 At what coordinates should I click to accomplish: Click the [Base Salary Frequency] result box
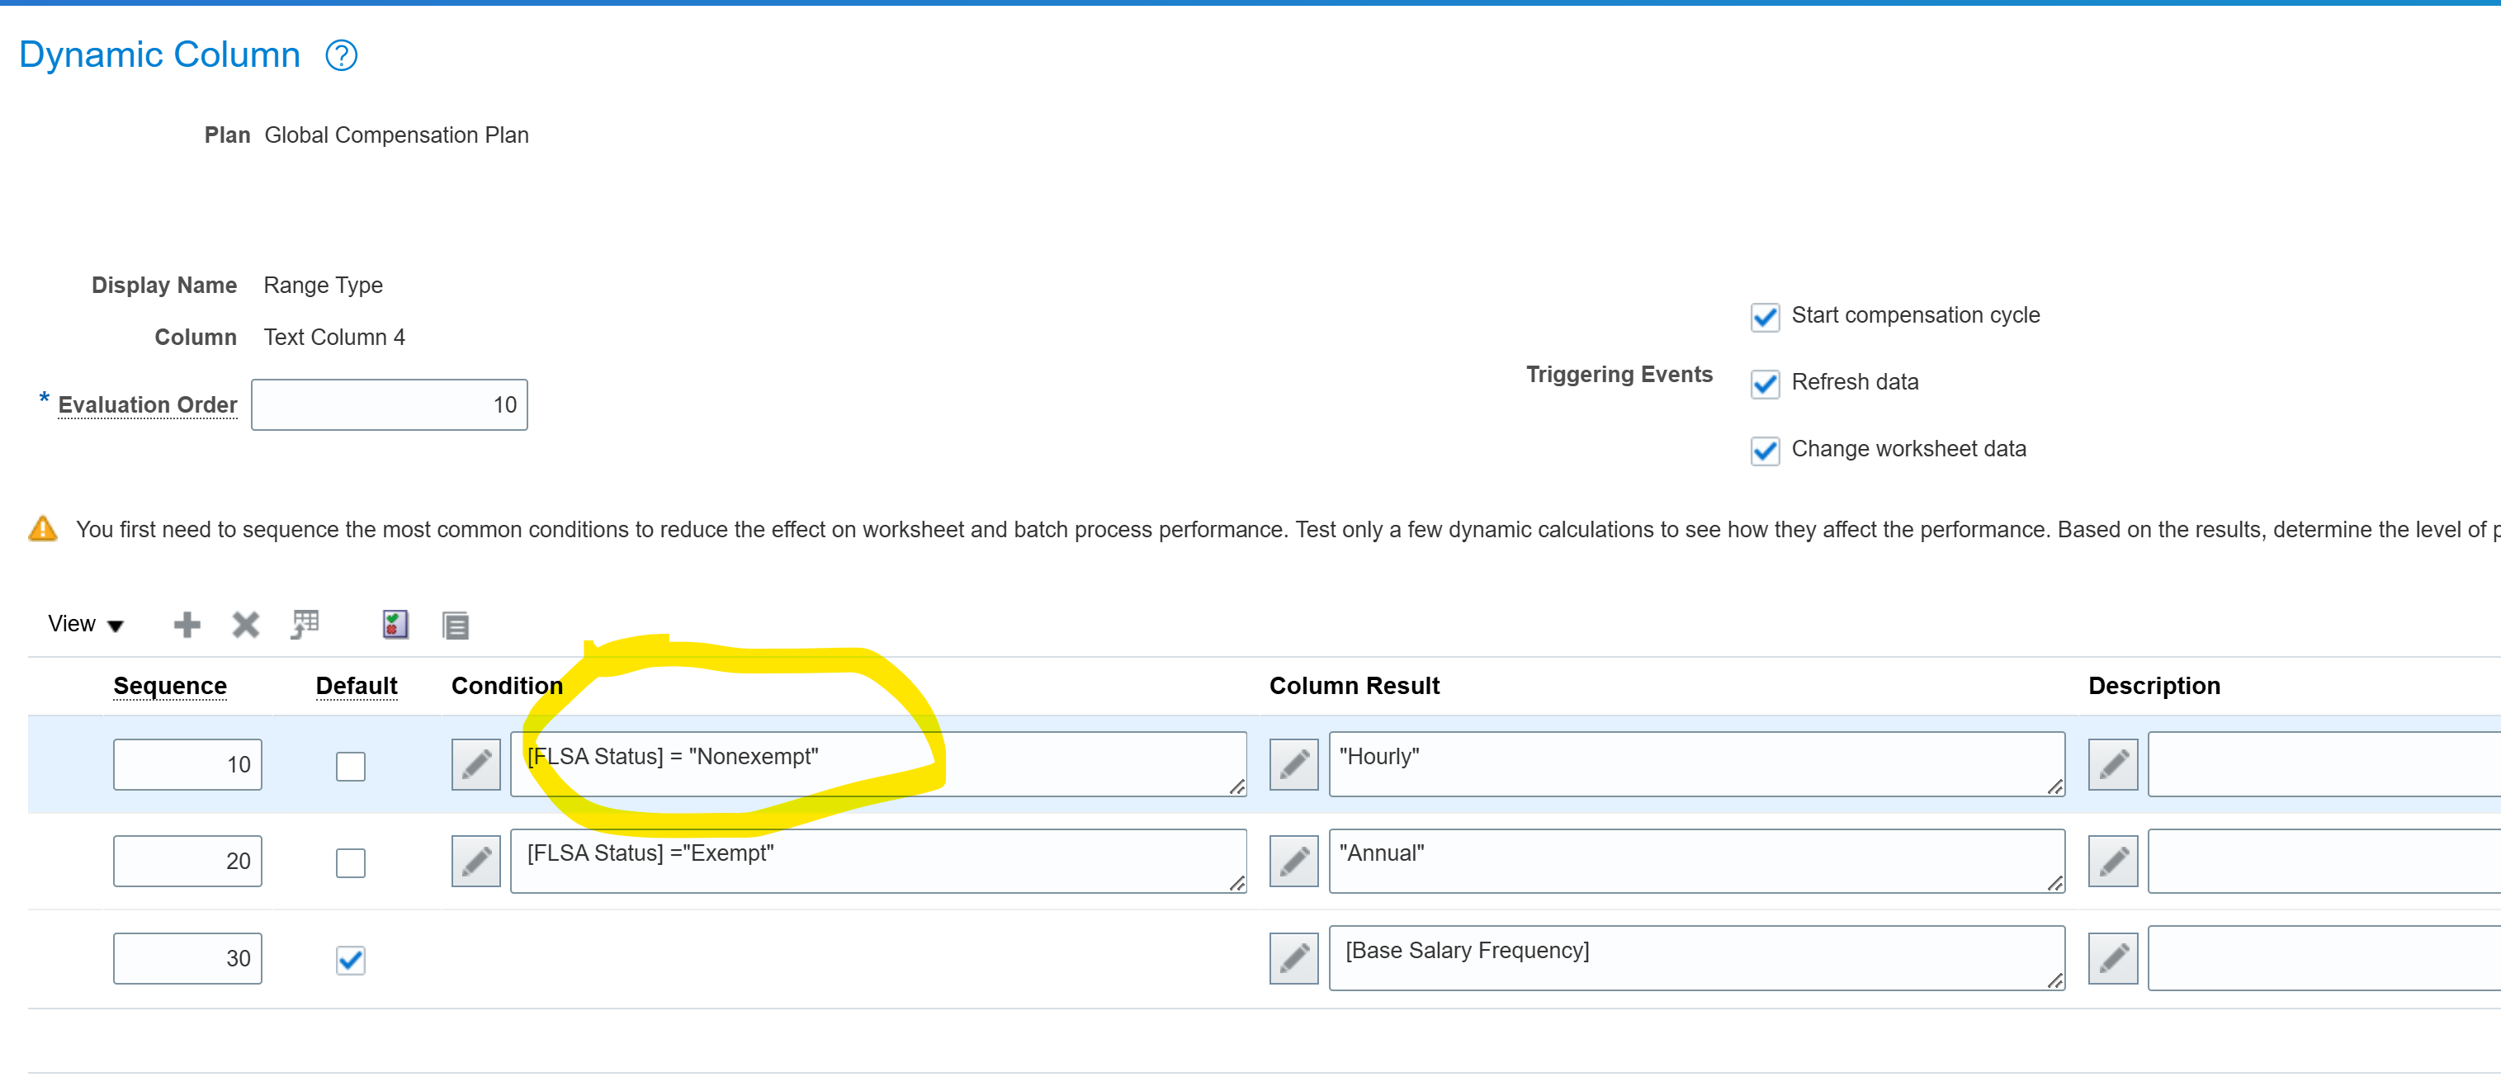1696,957
